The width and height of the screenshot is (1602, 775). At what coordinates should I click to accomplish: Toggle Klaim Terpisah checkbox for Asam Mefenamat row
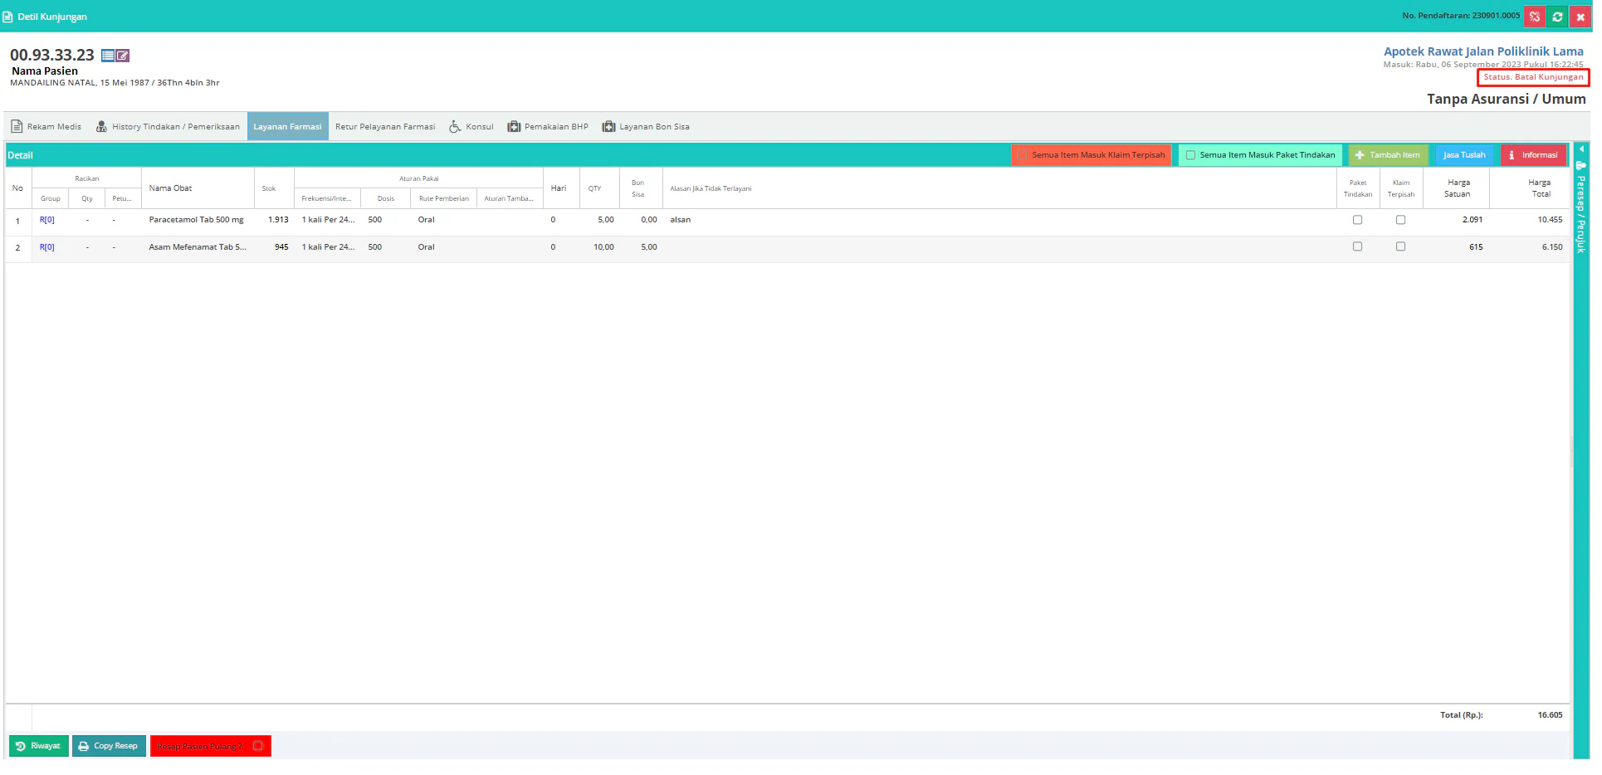[1400, 246]
